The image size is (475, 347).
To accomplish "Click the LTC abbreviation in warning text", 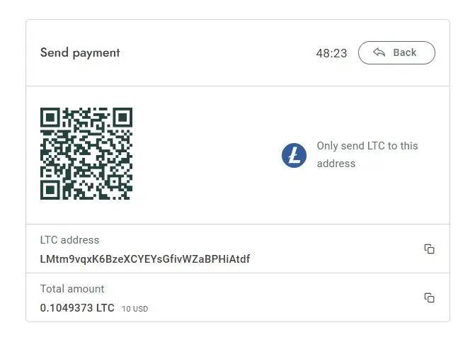I will 376,146.
